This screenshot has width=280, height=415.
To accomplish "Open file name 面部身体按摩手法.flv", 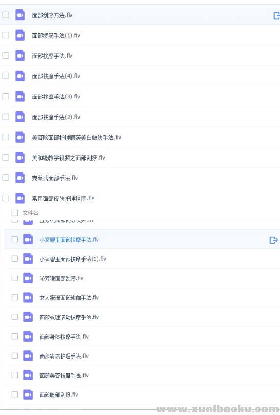I will pos(64,337).
